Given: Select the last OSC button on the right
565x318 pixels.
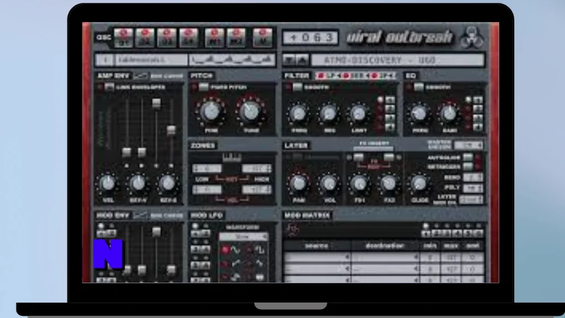Looking at the screenshot, I should pyautogui.click(x=262, y=38).
